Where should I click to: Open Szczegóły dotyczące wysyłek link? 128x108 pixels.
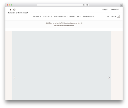(64, 26)
